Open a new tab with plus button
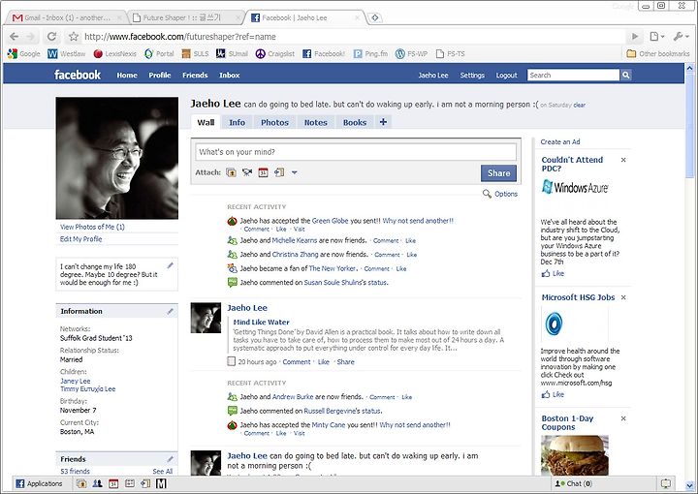This screenshot has width=698, height=494. point(375,17)
